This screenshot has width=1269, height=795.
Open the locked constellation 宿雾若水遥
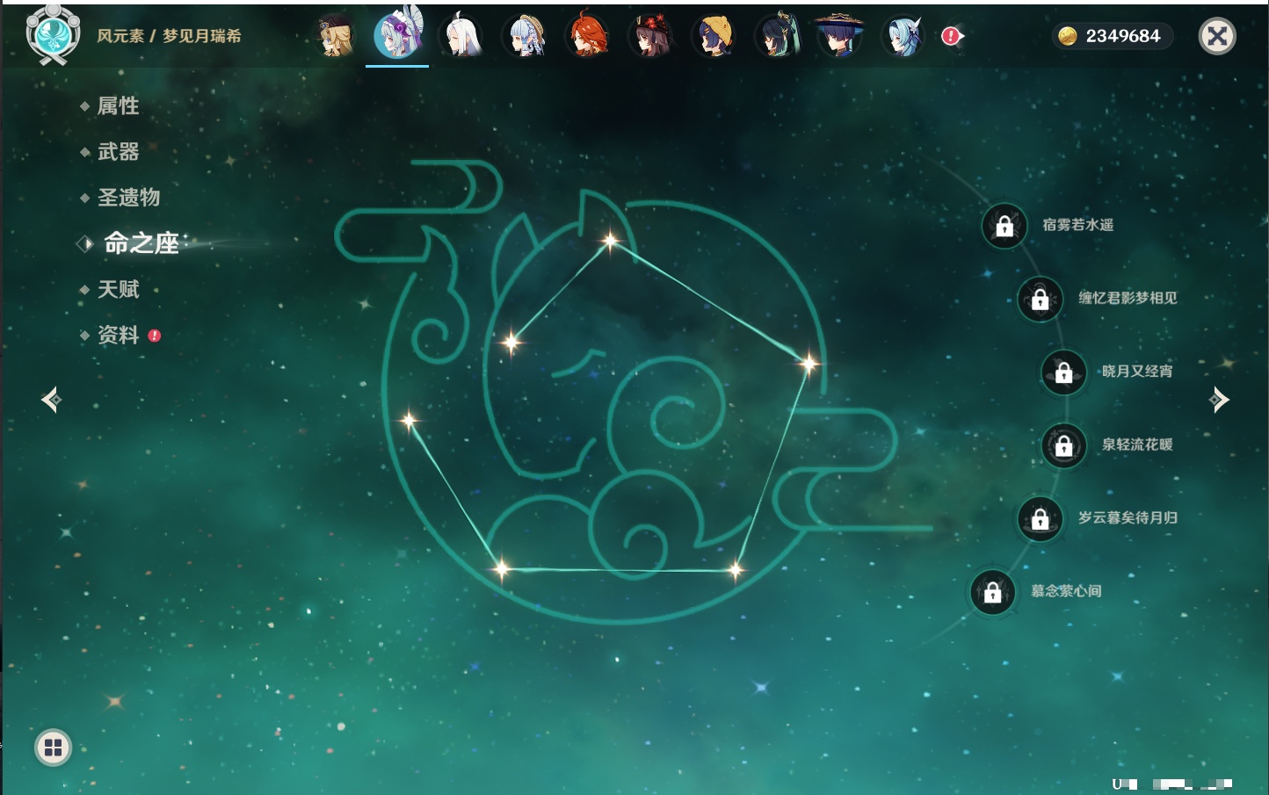pyautogui.click(x=1004, y=226)
